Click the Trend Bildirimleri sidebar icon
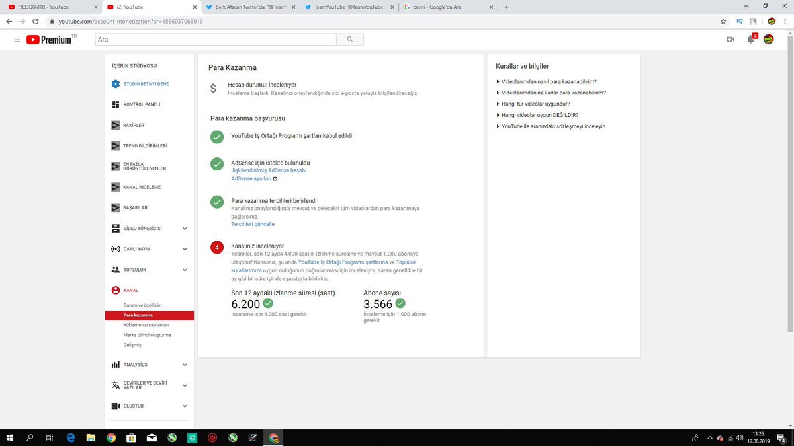The image size is (794, 446). pyautogui.click(x=116, y=145)
